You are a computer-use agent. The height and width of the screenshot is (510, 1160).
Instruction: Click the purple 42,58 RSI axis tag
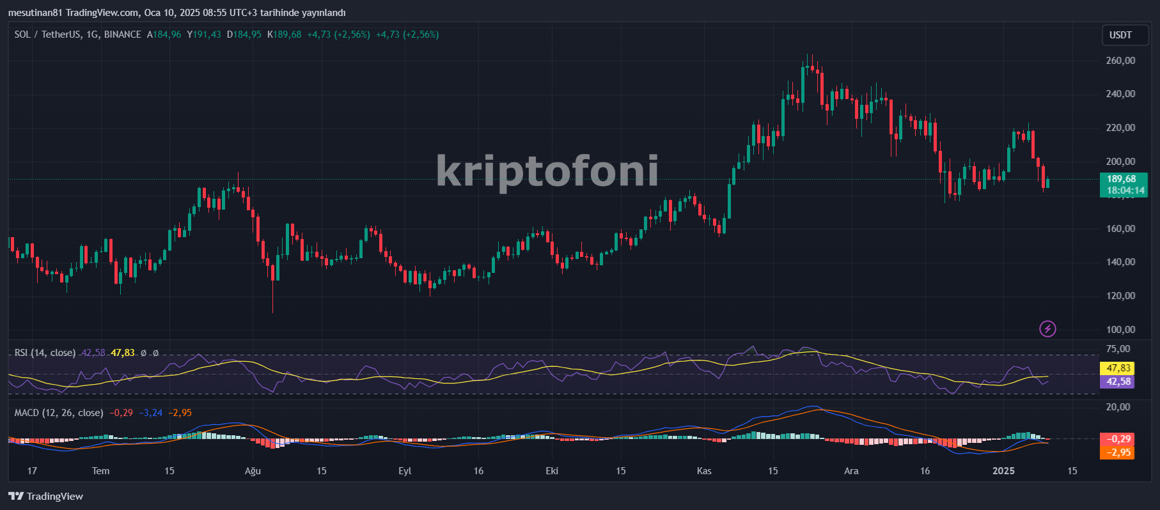(1118, 382)
